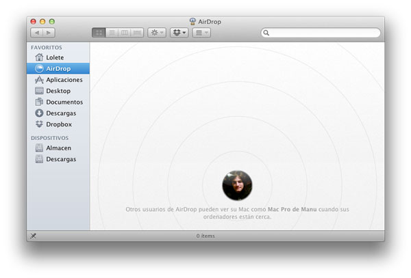Switch to column view mode
The image size is (411, 278).
(125, 33)
